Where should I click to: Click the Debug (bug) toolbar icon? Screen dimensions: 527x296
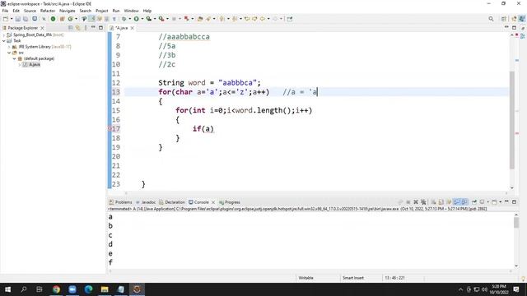tap(124, 19)
